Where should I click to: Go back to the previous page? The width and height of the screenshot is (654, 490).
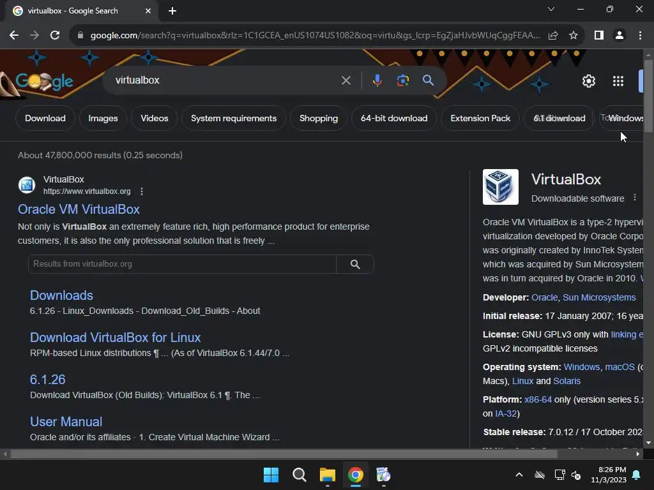(14, 36)
